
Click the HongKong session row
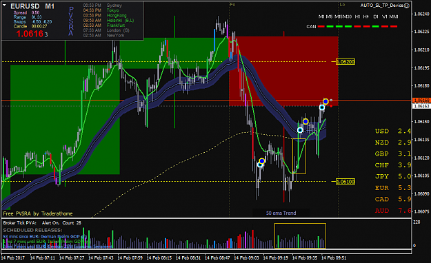105,15
